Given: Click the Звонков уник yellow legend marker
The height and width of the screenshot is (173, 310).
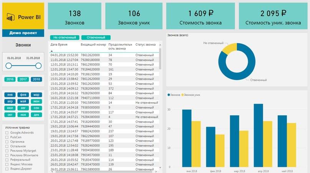Looking at the screenshot, I should tap(182, 95).
